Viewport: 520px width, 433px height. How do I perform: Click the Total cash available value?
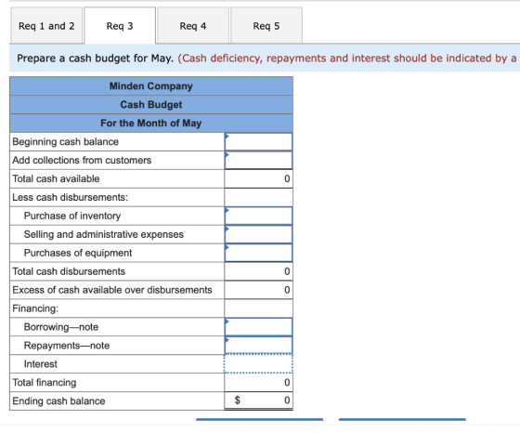click(258, 178)
